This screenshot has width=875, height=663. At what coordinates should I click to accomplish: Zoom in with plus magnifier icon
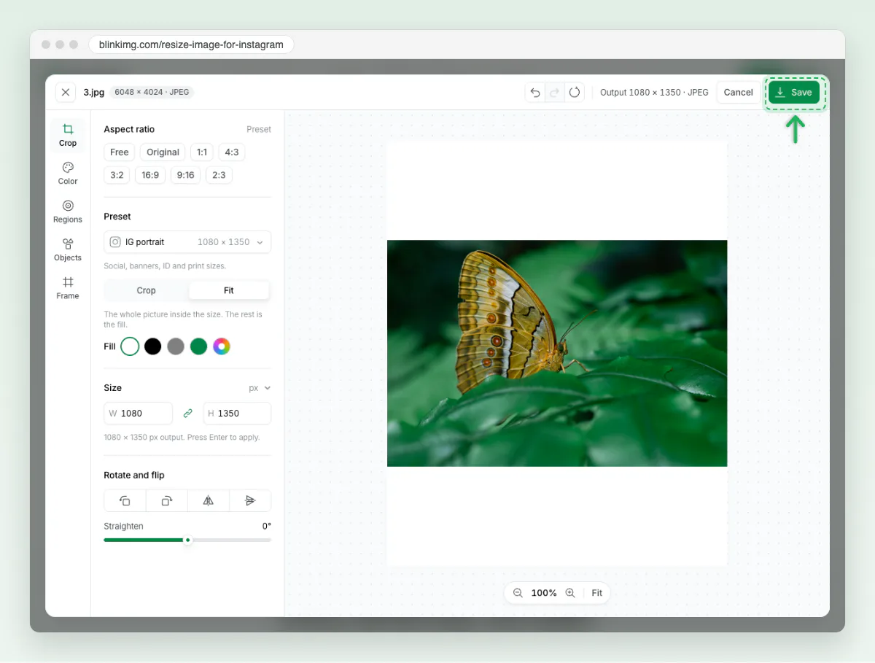[570, 593]
